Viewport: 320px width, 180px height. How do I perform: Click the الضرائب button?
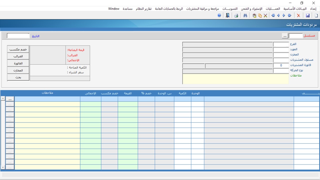pyautogui.click(x=18, y=56)
